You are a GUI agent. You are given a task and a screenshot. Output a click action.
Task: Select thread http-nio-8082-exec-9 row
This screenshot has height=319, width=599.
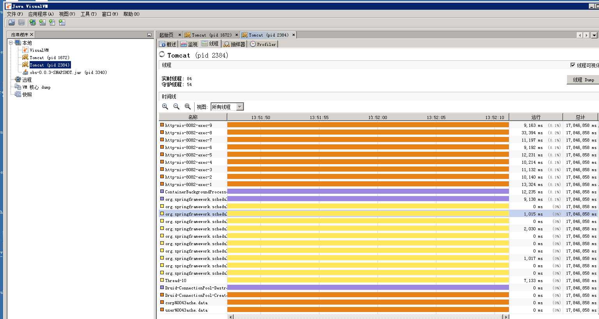tap(378, 125)
